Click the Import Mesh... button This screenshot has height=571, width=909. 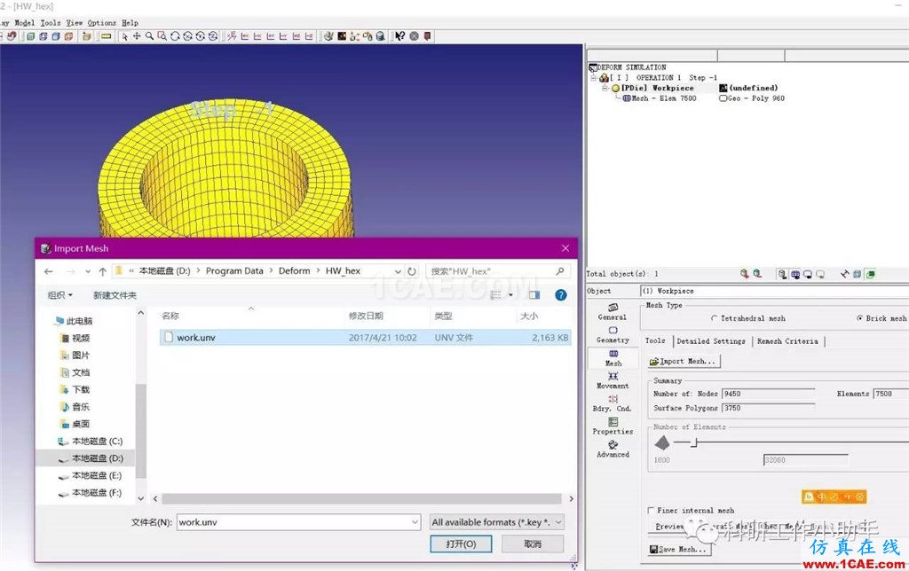(x=683, y=361)
